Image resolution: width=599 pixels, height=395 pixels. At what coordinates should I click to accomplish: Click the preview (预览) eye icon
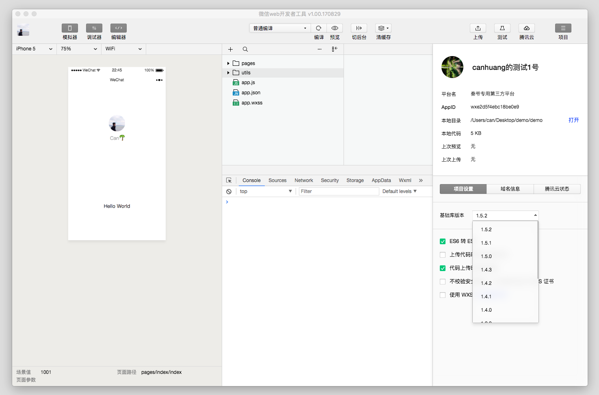click(x=335, y=28)
